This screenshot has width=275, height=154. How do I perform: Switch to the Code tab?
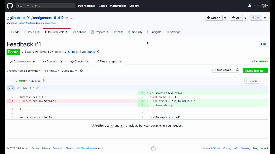[14, 32]
